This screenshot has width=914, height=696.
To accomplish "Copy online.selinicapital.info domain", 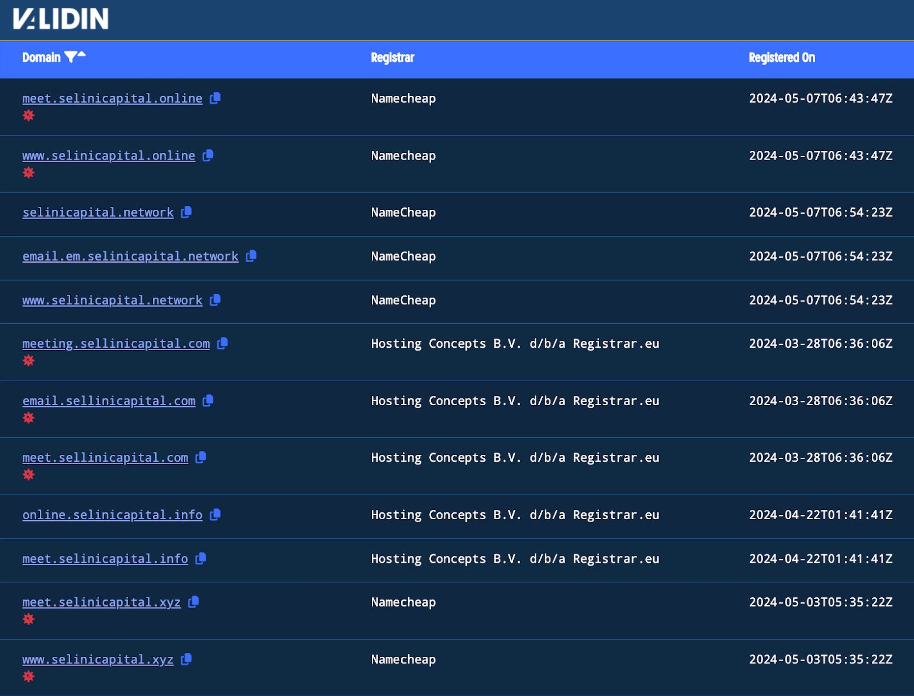I will pyautogui.click(x=215, y=515).
